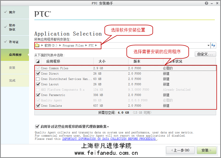Select the Creo Layout row name
The height and width of the screenshot is (158, 221).
pyautogui.click(x=50, y=84)
